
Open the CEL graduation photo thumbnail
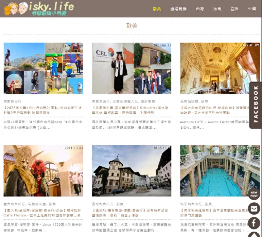(x=131, y=68)
